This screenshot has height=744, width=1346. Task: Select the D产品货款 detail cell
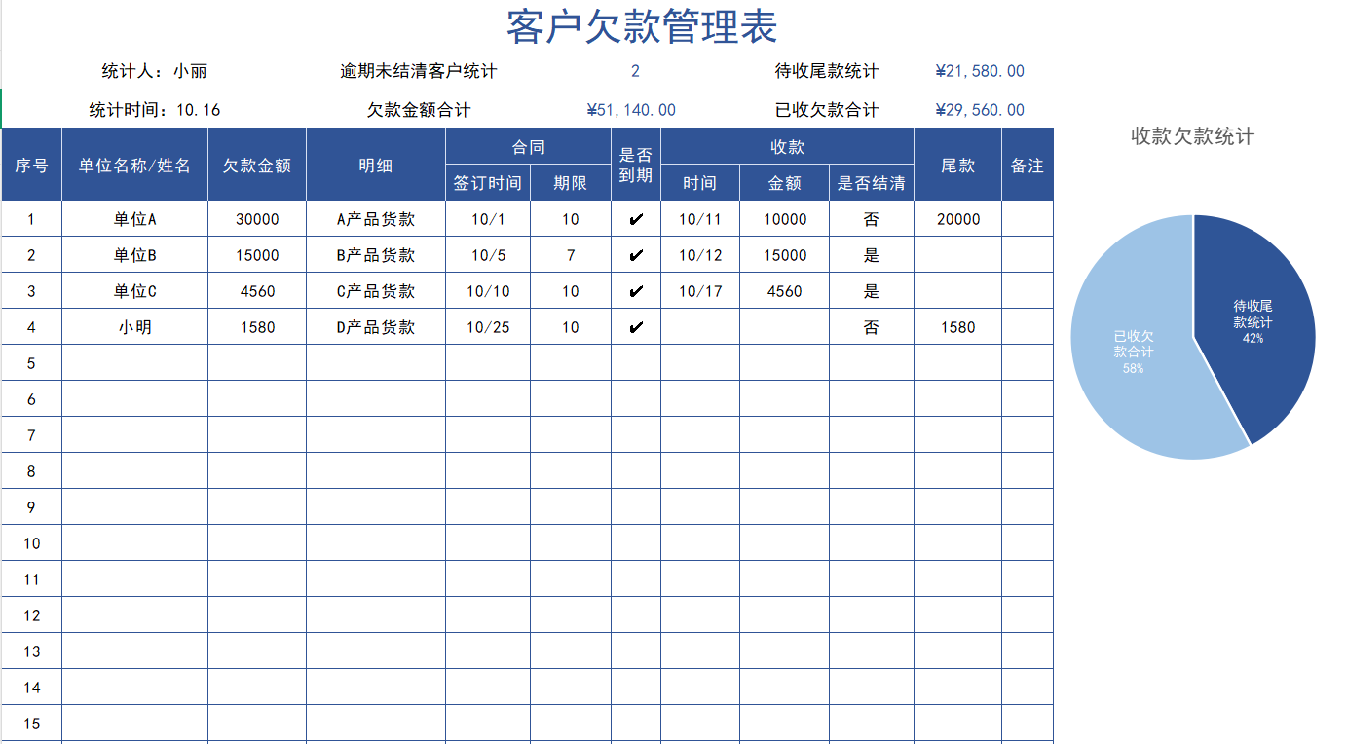[x=376, y=327]
